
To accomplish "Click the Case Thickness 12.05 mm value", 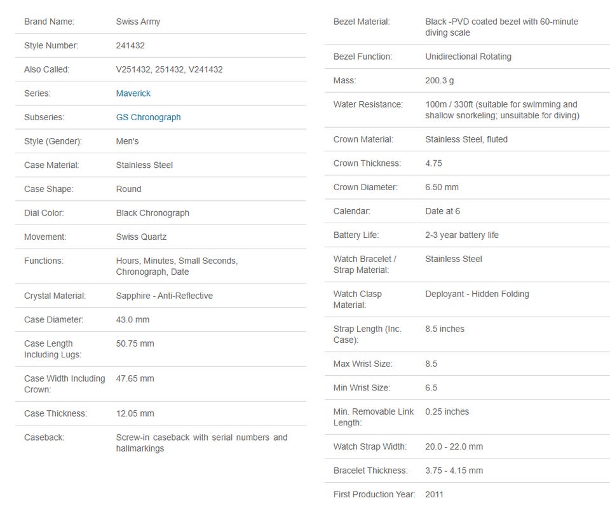I will tap(135, 413).
